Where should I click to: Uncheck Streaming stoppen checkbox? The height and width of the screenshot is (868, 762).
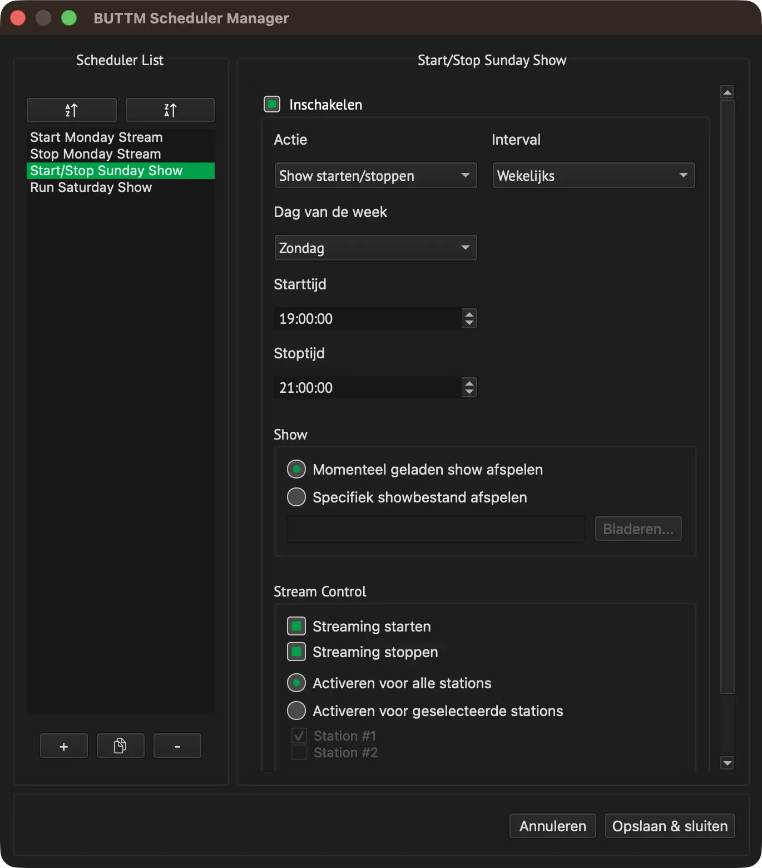pyautogui.click(x=296, y=652)
